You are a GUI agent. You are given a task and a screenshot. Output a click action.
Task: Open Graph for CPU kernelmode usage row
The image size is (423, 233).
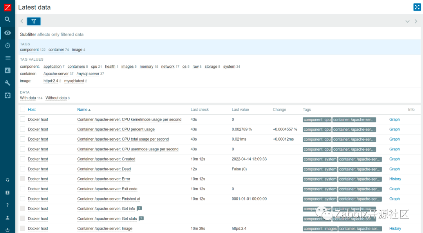click(394, 119)
